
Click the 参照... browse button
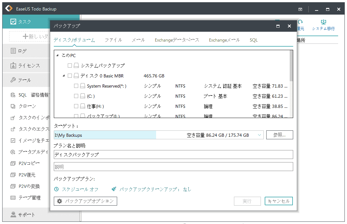click(x=280, y=135)
